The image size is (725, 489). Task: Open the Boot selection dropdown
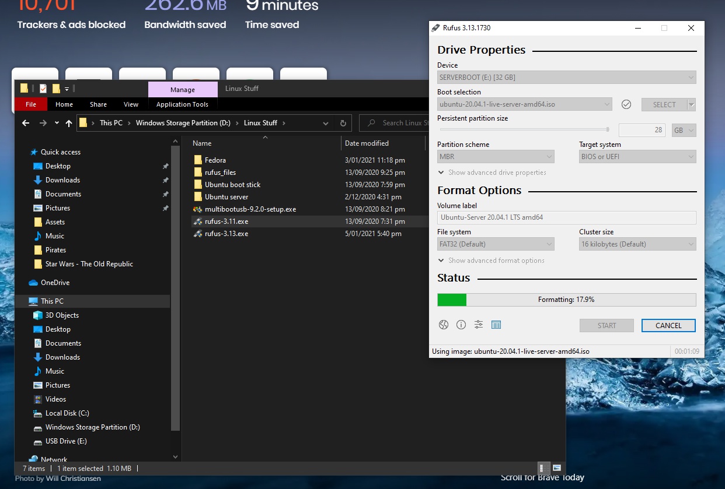525,104
